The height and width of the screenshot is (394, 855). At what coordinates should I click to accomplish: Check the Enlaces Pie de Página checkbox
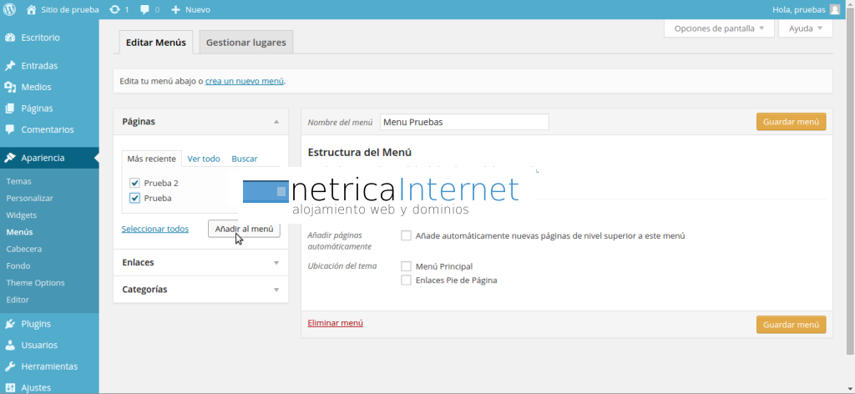(x=406, y=280)
